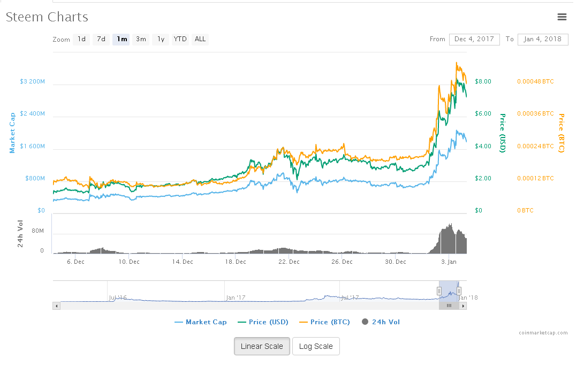Edit the To date field Jan 4, 2018

pos(543,39)
